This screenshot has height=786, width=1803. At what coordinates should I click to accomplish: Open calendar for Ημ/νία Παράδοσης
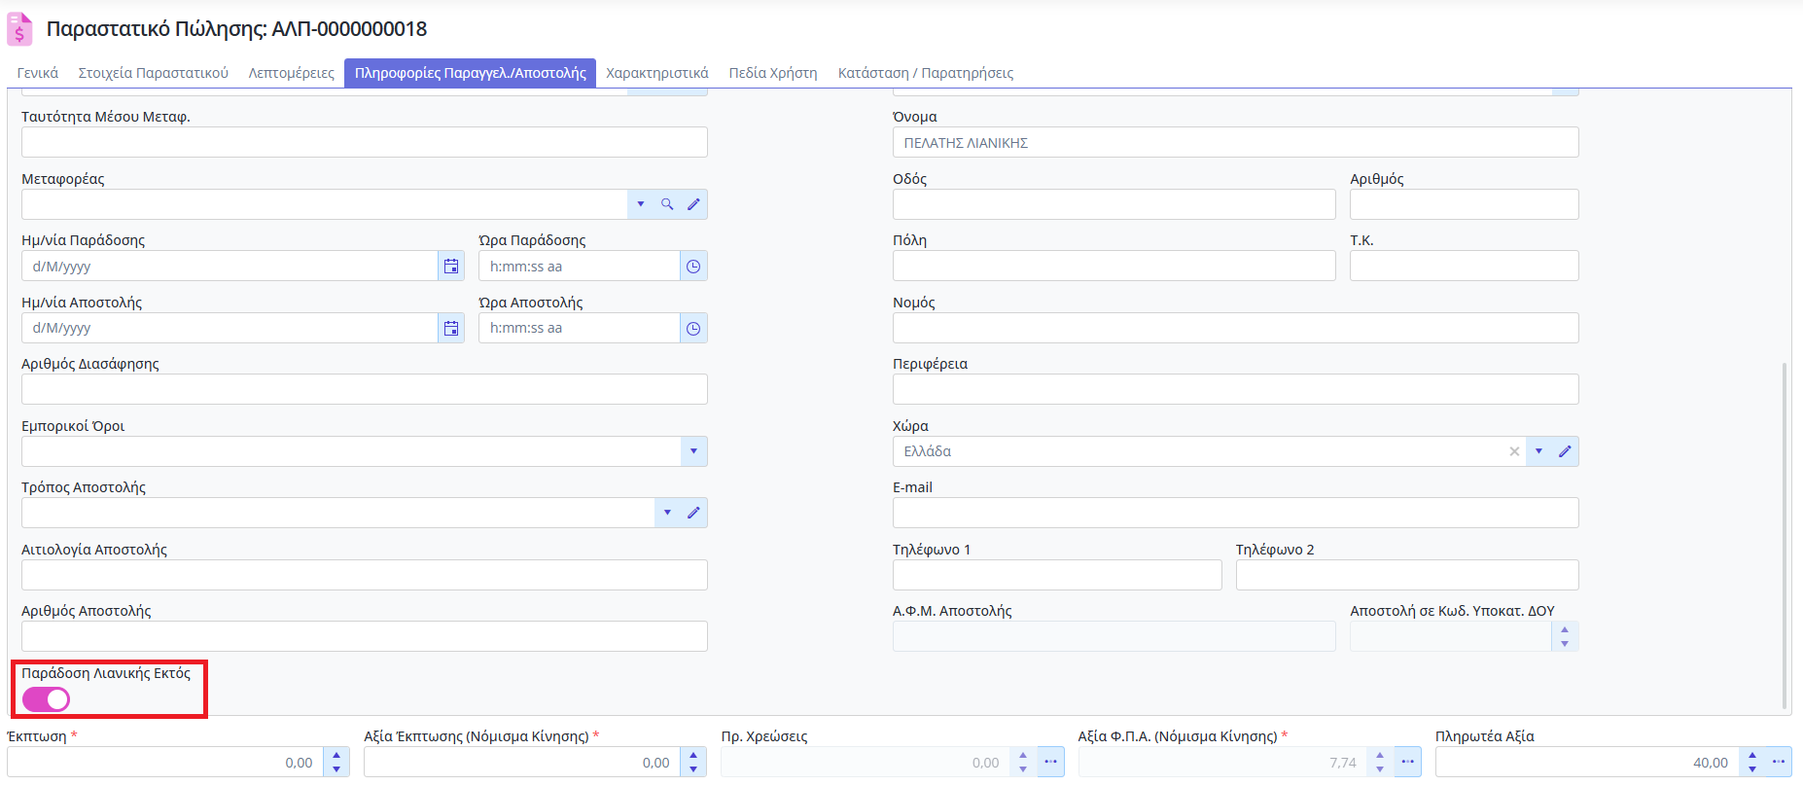(x=451, y=267)
